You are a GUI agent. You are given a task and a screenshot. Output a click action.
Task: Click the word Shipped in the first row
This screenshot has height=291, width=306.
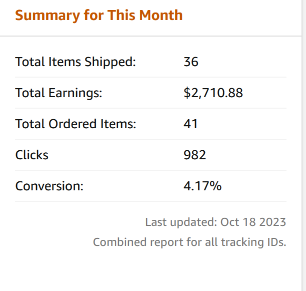(110, 62)
